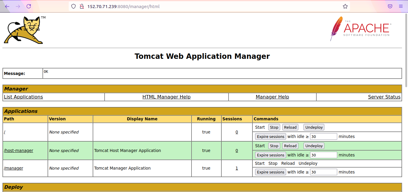408x192 pixels.
Task: Edit idle minutes for /manager
Action: click(x=323, y=172)
